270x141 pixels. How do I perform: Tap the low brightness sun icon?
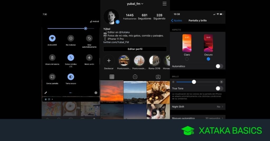pos(173,82)
